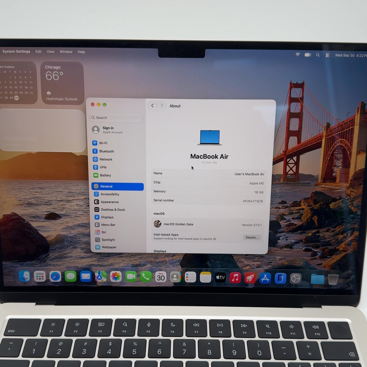Open the System Settings app menu
The image size is (367, 367).
pos(16,51)
